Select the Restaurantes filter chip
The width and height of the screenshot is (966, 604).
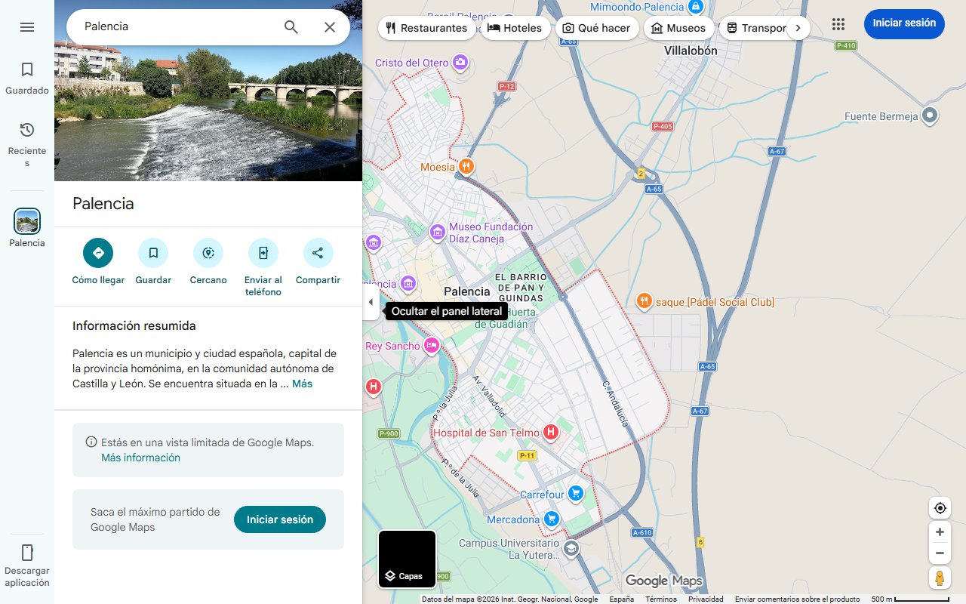tap(426, 28)
